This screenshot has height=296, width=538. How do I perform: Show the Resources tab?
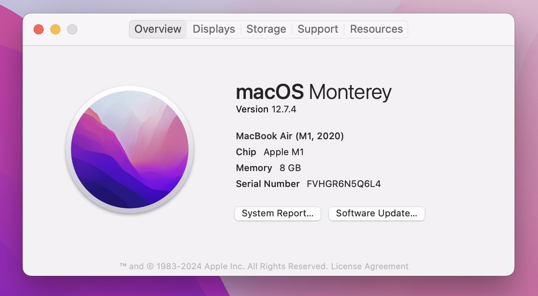point(376,29)
